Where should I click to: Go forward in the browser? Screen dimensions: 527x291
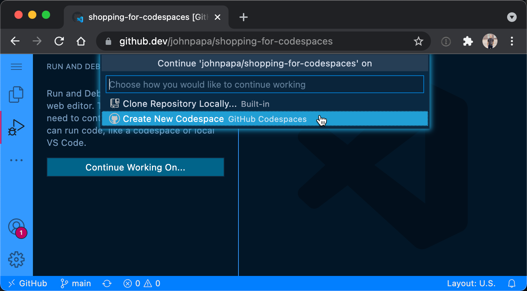pos(37,41)
